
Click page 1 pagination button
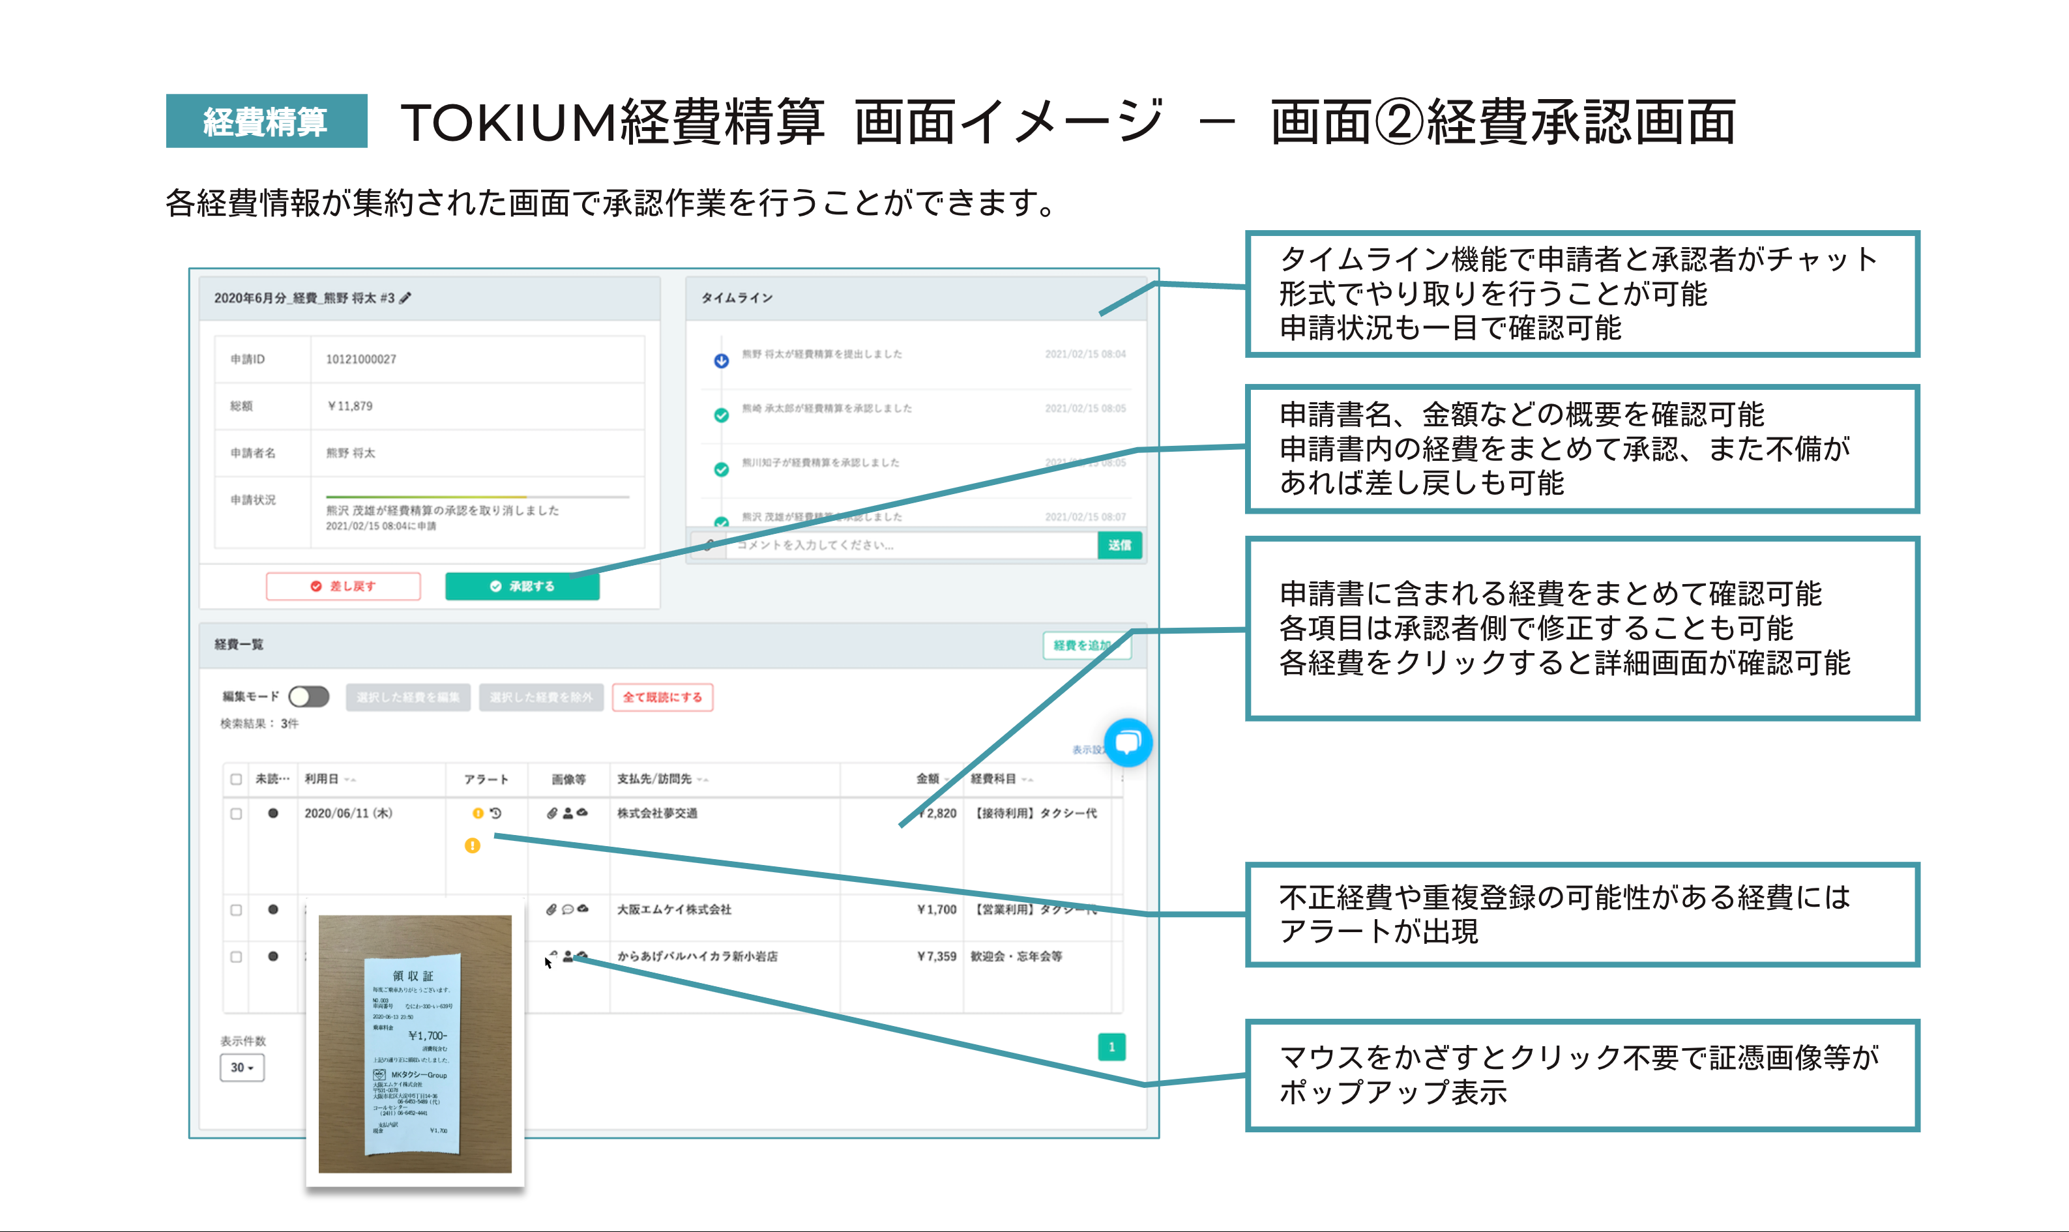[x=1111, y=1047]
